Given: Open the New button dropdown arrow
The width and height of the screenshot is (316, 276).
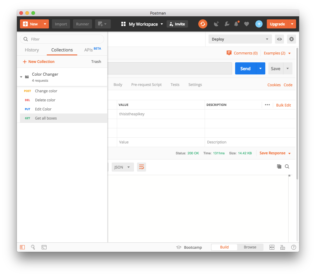Looking at the screenshot, I should click(45, 24).
